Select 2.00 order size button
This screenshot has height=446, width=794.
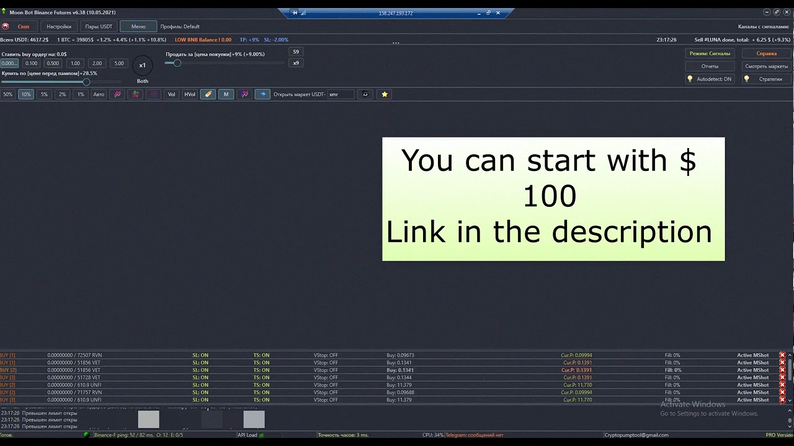(x=97, y=63)
